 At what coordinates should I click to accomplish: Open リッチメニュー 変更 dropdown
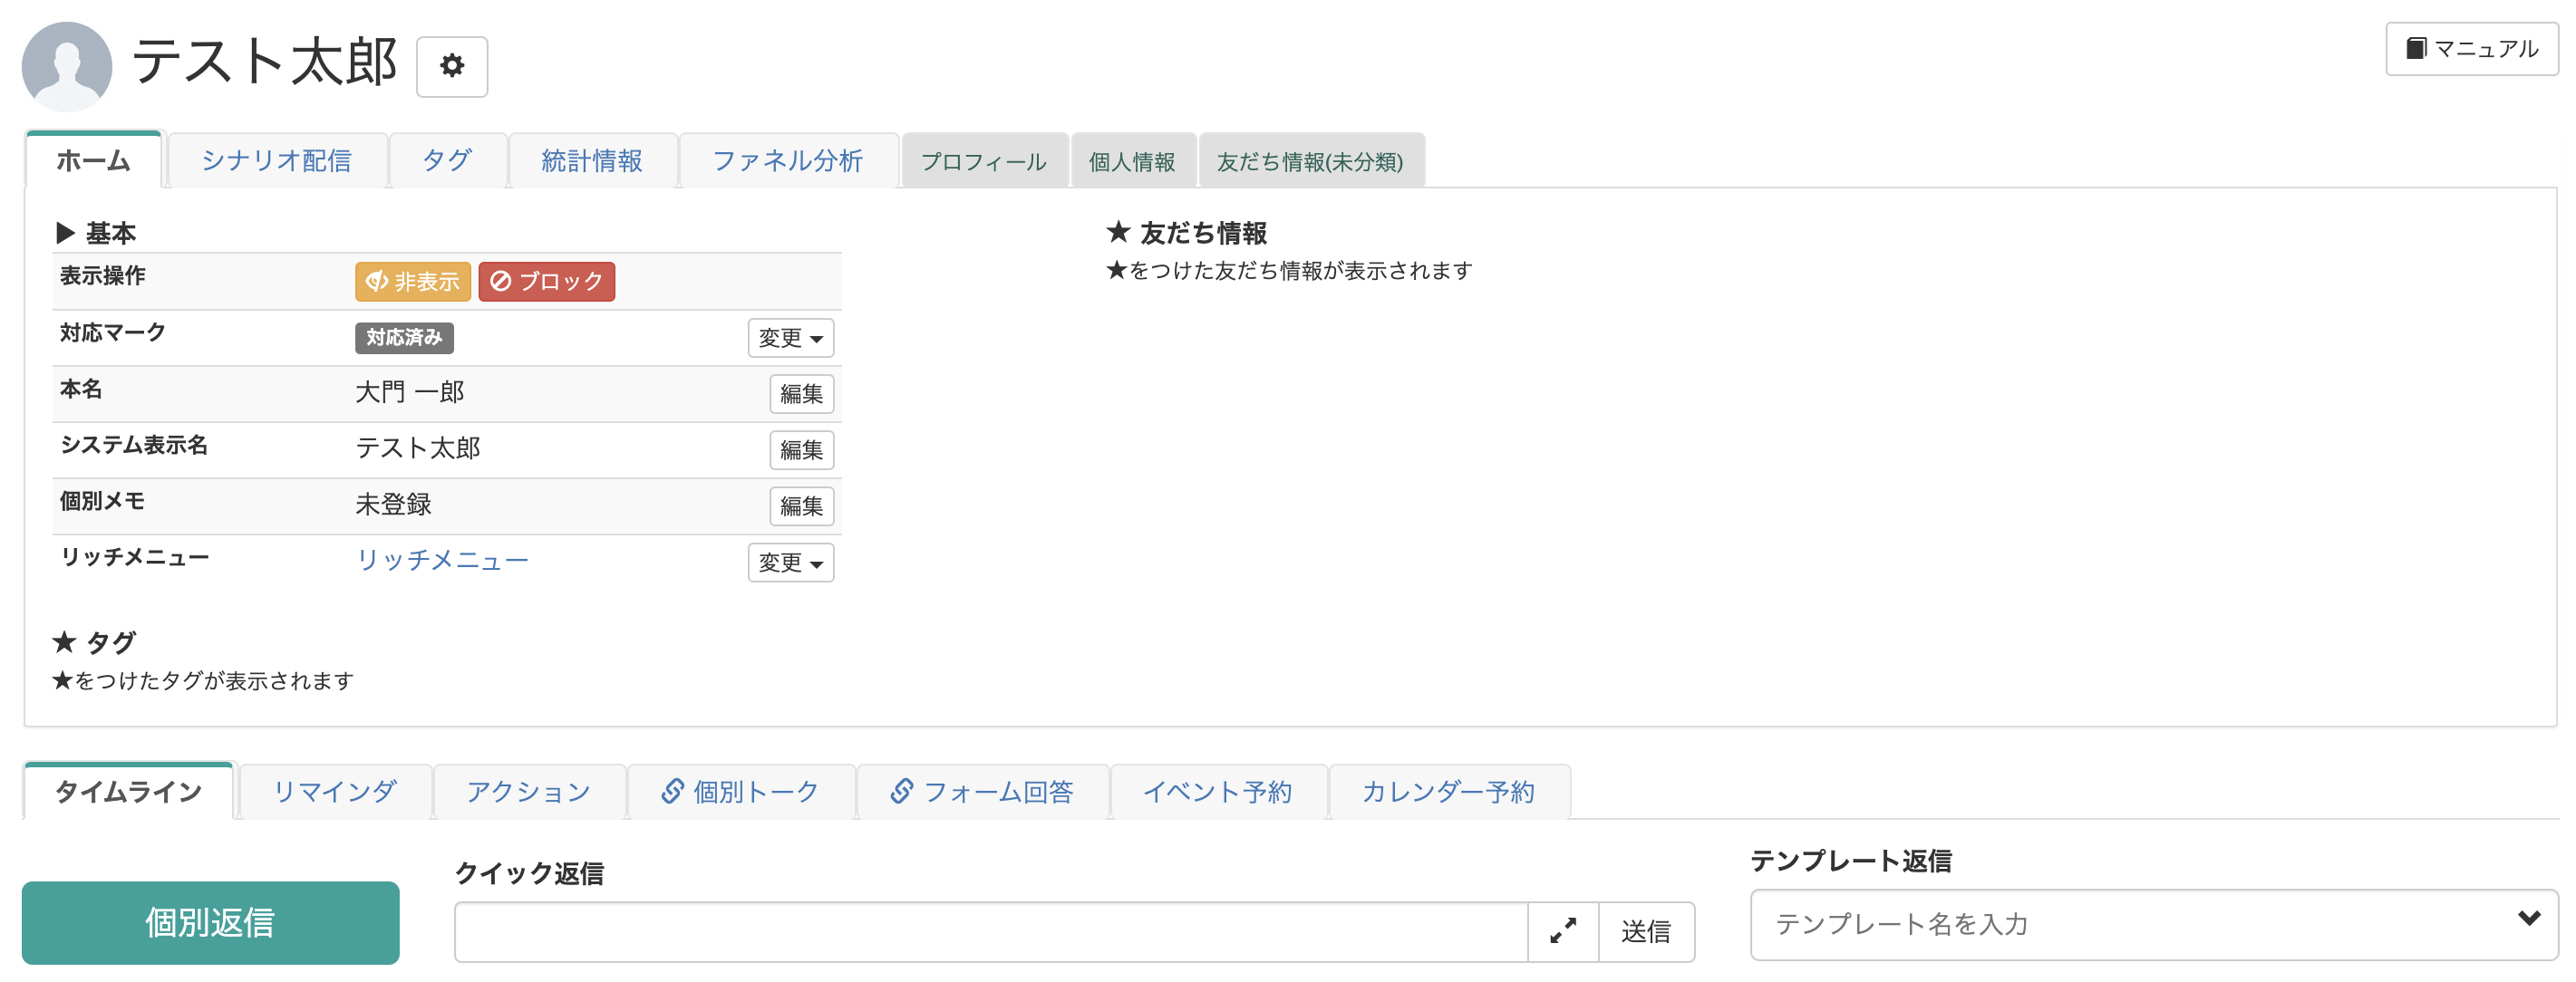(x=790, y=563)
